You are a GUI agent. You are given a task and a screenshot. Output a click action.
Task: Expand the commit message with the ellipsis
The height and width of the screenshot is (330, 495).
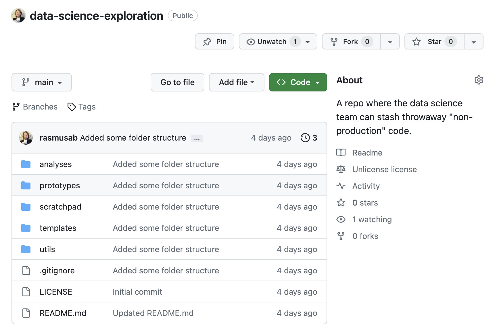(197, 138)
